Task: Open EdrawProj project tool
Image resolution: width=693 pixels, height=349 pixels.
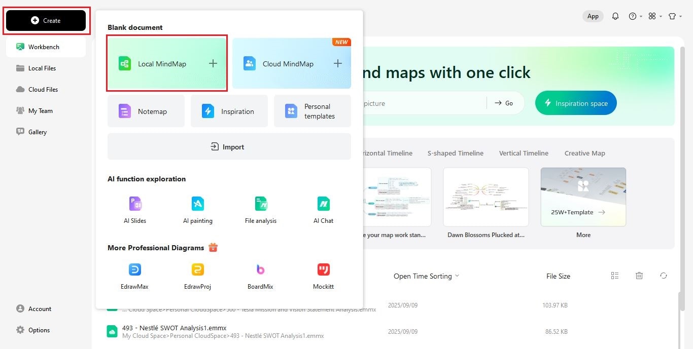Action: [x=197, y=275]
